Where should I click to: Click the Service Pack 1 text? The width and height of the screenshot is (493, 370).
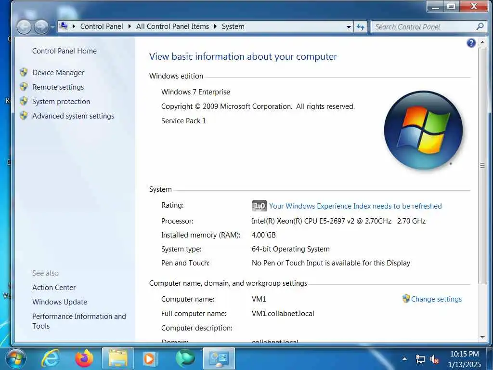[183, 121]
